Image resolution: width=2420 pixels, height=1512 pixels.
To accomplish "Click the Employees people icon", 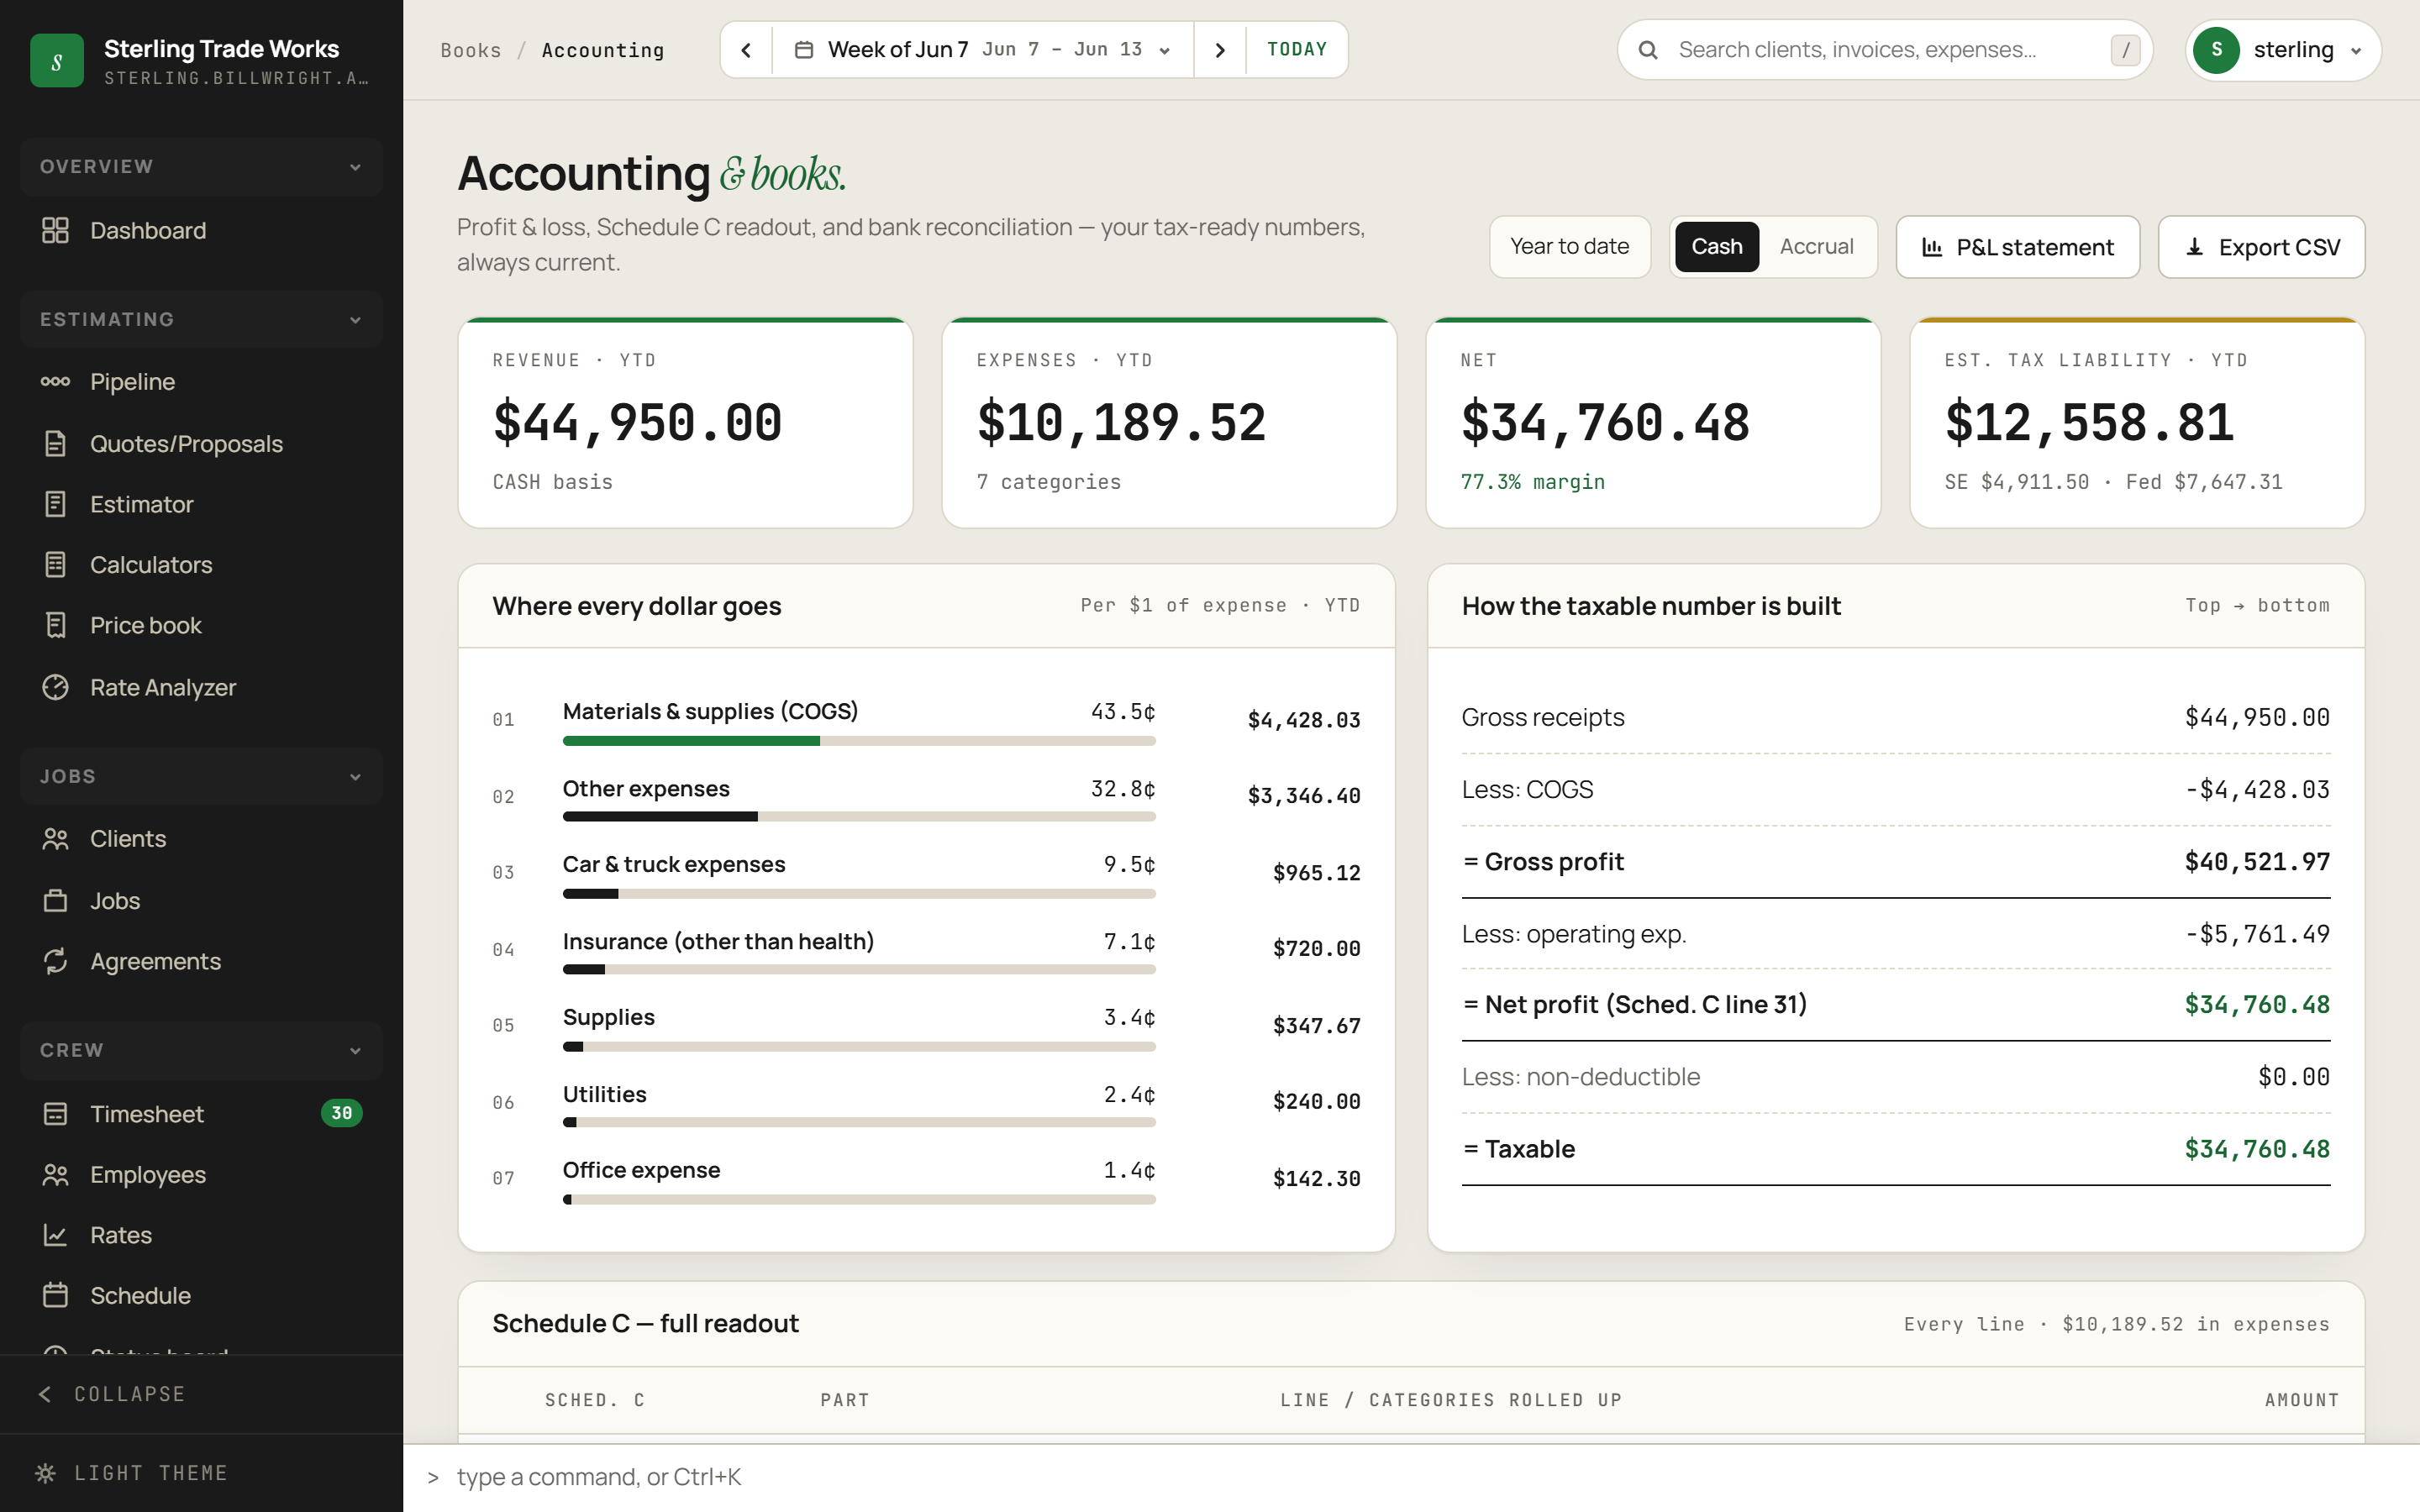I will pyautogui.click(x=55, y=1174).
